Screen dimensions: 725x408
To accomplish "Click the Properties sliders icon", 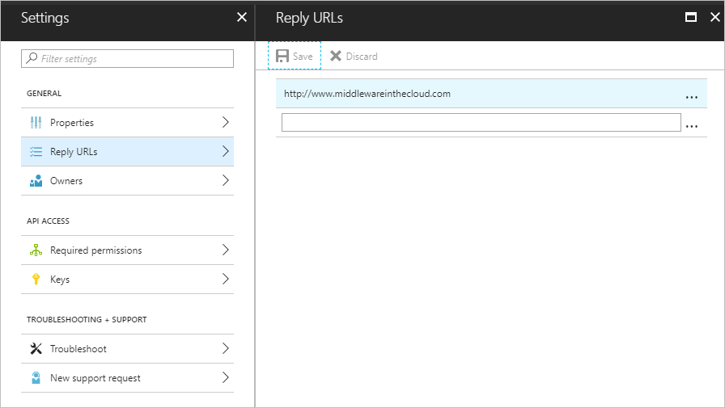I will (x=36, y=123).
